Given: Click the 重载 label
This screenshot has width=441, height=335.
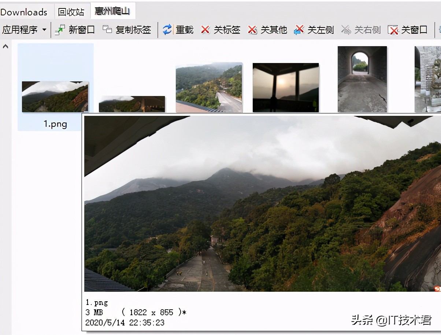Looking at the screenshot, I should tap(185, 30).
